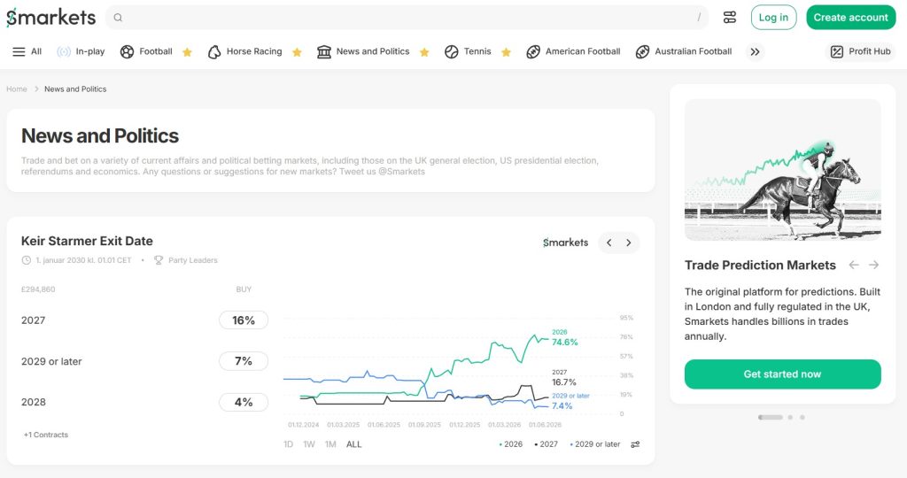Image resolution: width=907 pixels, height=478 pixels.
Task: Click the horse racing promo image
Action: (783, 170)
